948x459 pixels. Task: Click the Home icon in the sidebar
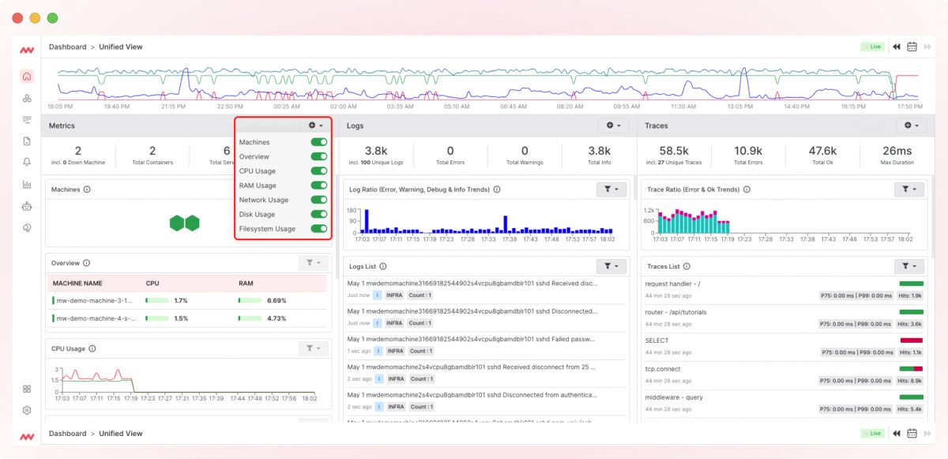pyautogui.click(x=27, y=77)
